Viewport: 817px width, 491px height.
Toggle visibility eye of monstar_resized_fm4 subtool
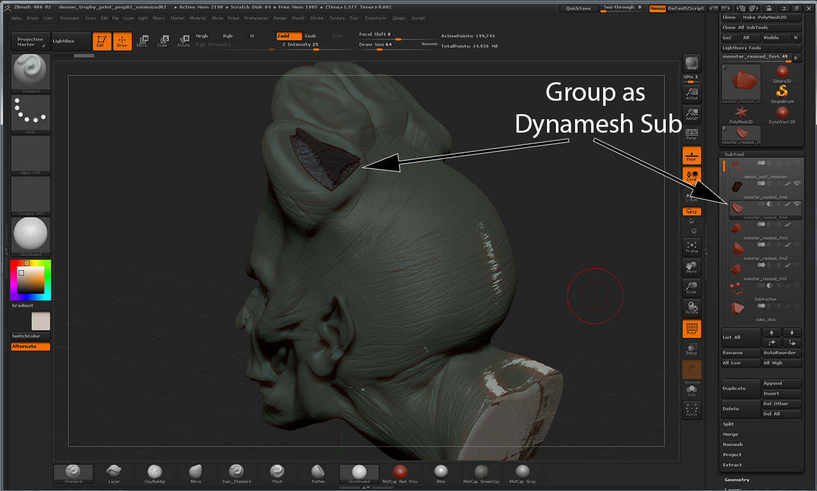coord(798,204)
